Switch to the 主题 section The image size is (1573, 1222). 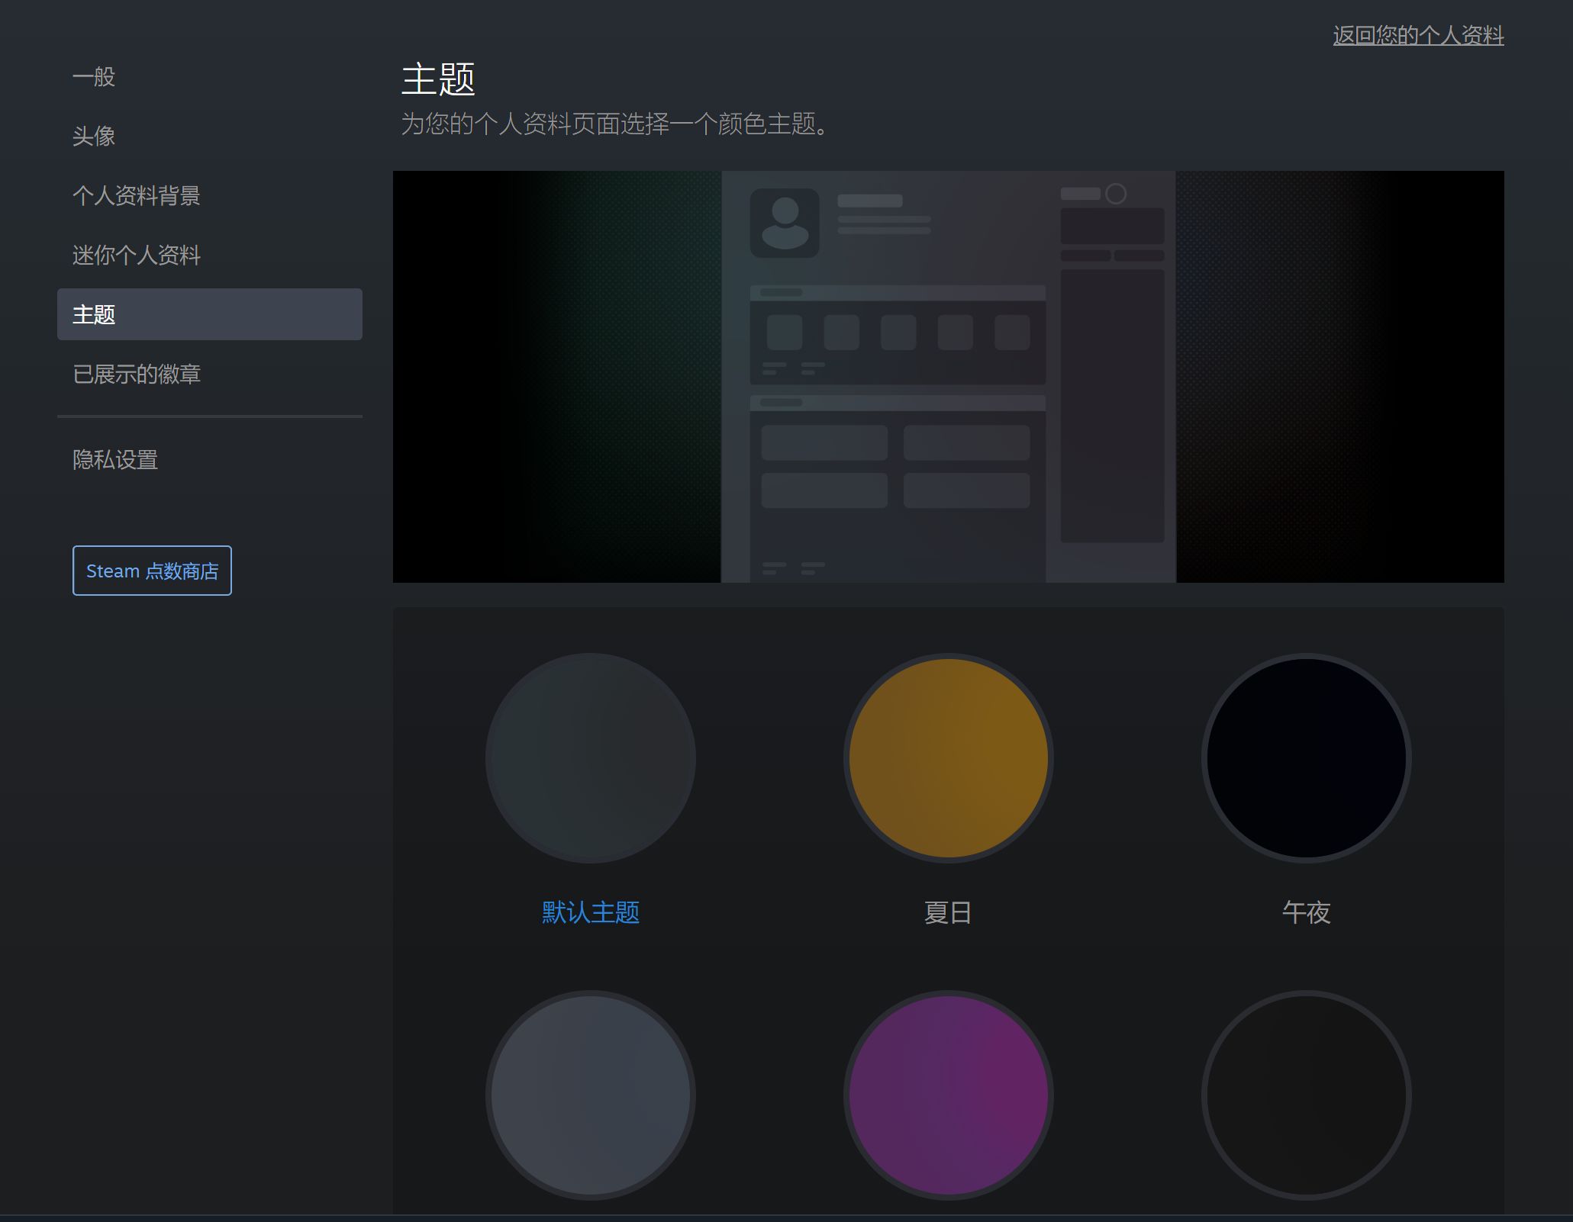coord(93,314)
